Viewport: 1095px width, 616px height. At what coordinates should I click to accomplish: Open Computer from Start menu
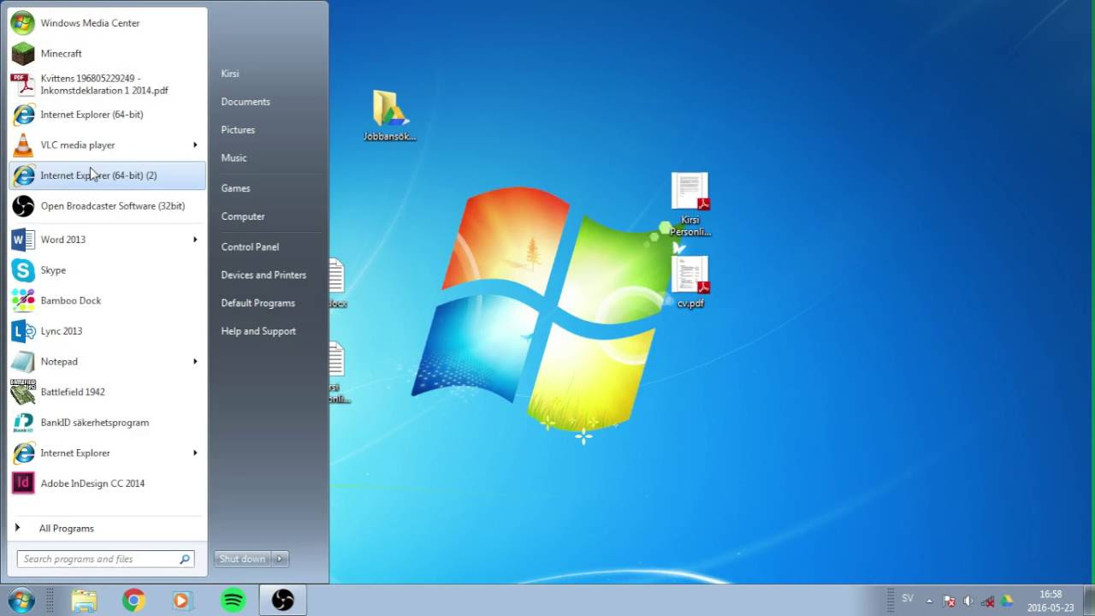click(243, 216)
